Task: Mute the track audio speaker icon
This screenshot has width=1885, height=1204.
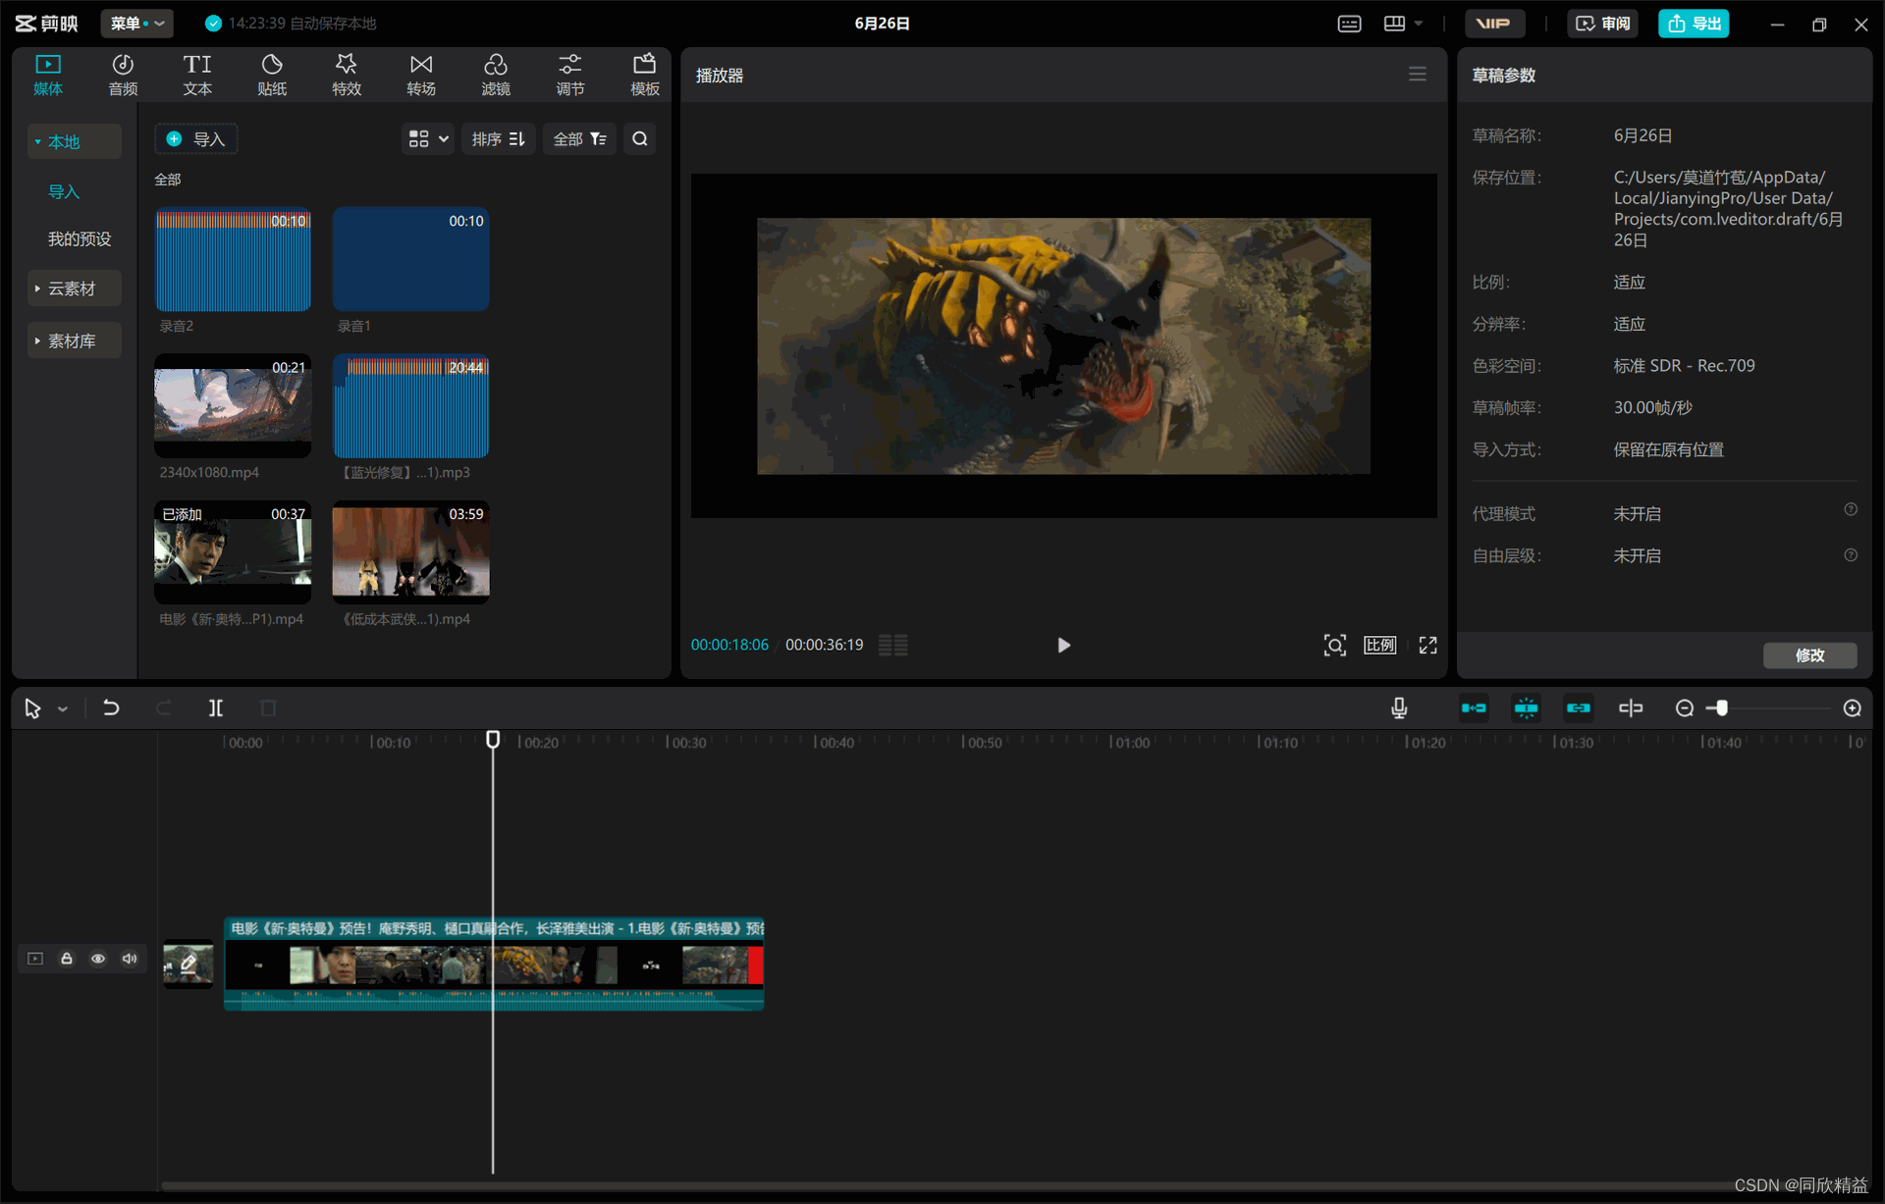Action: [130, 959]
